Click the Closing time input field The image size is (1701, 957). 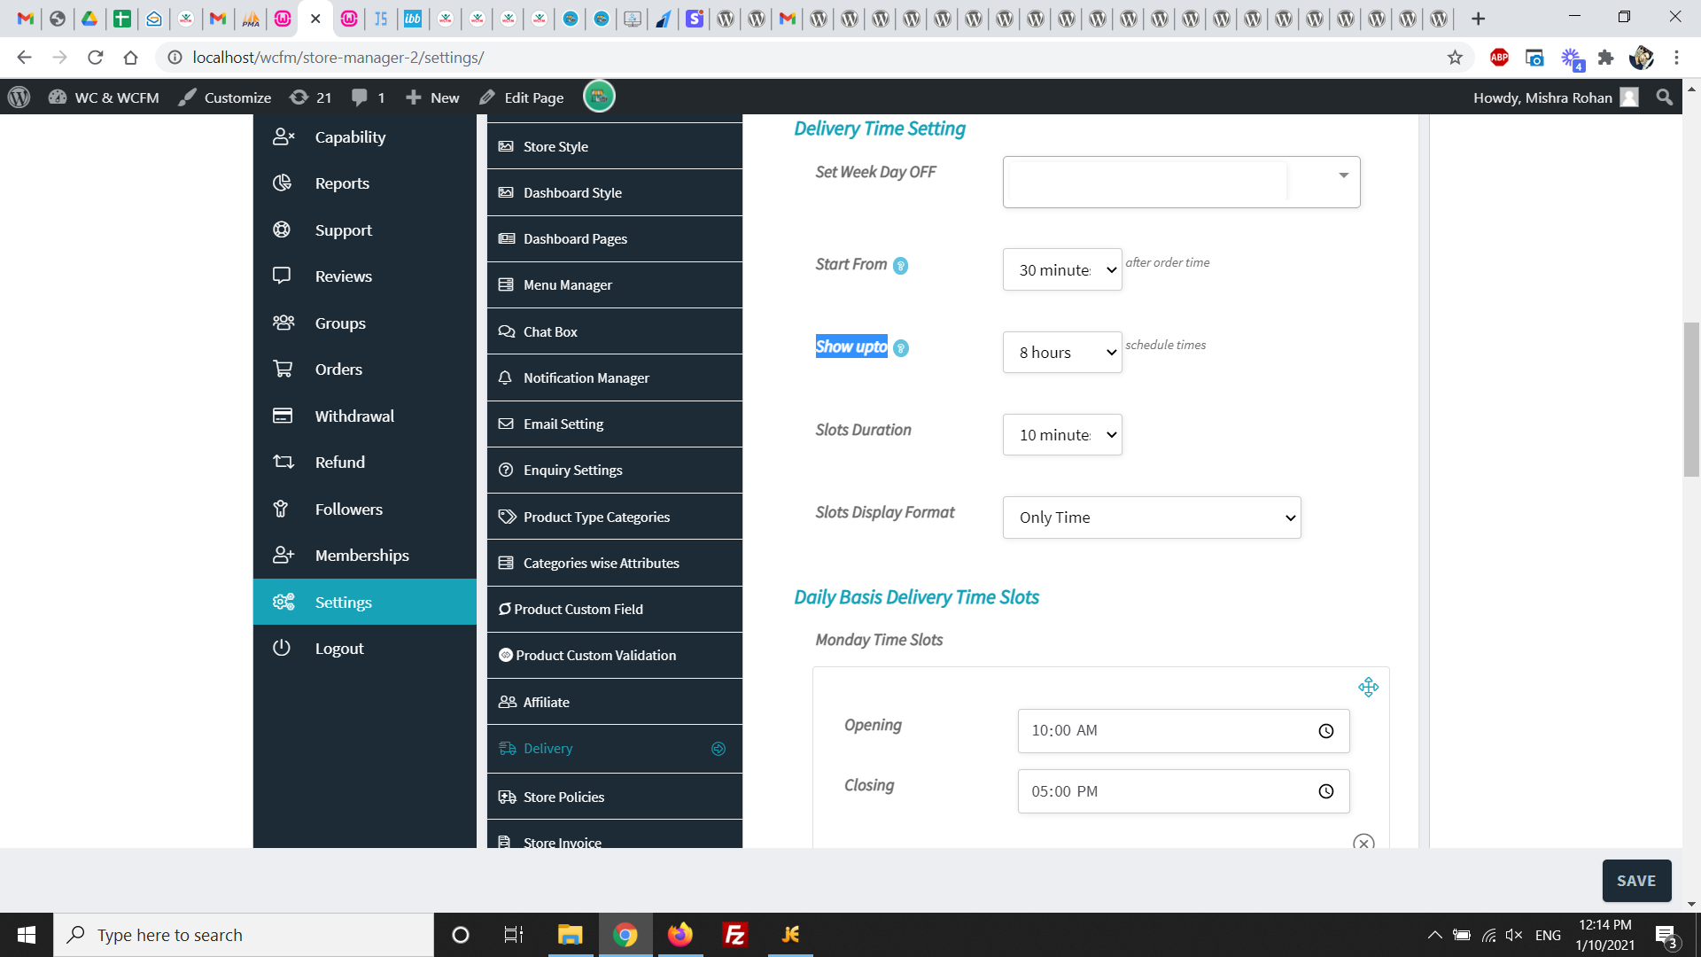click(x=1184, y=791)
